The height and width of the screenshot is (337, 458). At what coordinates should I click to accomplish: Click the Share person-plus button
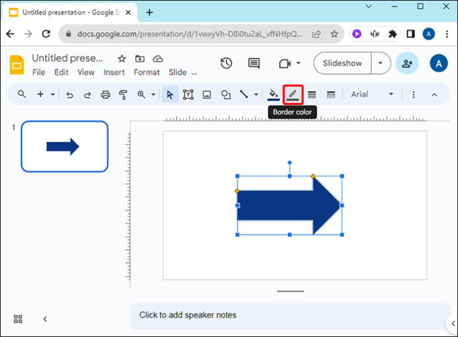tap(407, 63)
